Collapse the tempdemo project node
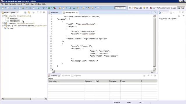The image size is (186, 104). 3,16
